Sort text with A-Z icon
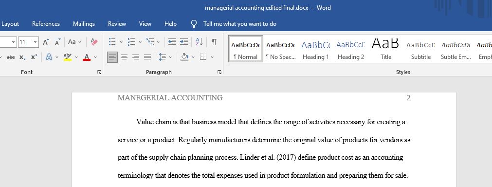This screenshot has height=187, width=492. pyautogui.click(x=199, y=42)
